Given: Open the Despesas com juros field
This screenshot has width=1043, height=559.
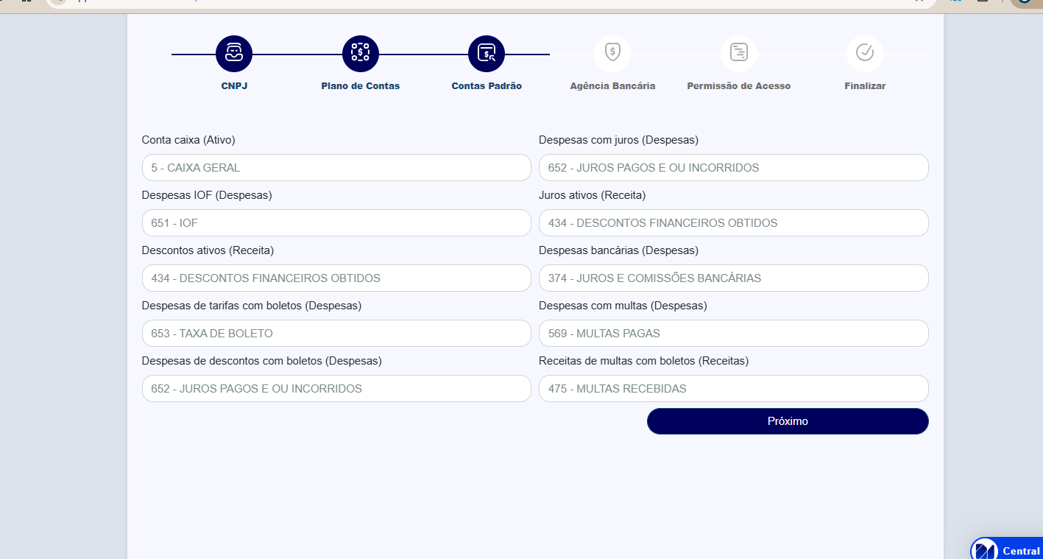Looking at the screenshot, I should [x=733, y=168].
